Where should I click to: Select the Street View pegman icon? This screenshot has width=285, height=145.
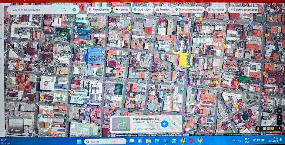(258, 129)
